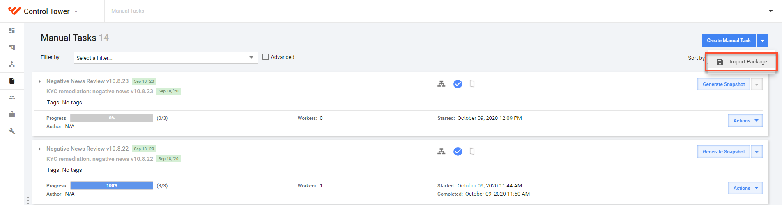
Task: Click the 100% progress bar
Action: point(112,186)
